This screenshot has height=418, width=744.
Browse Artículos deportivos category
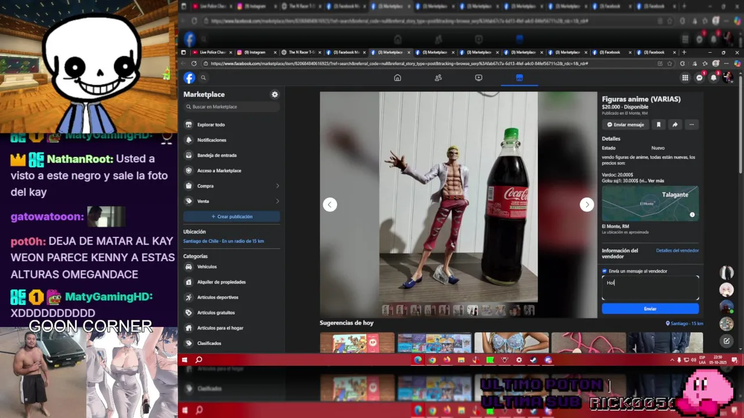(231, 297)
